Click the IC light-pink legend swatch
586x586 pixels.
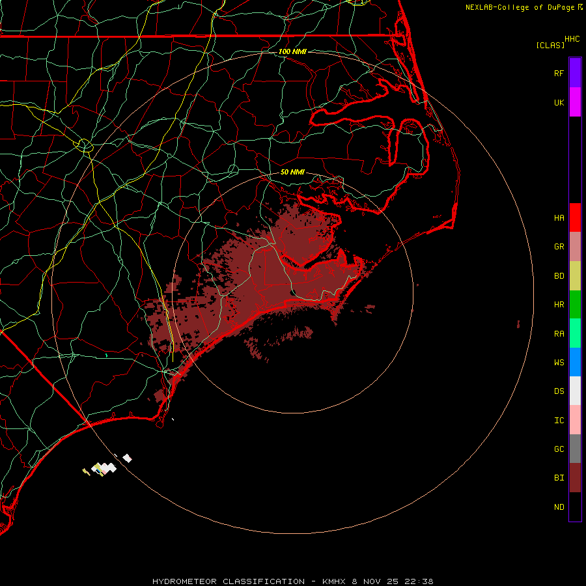[575, 420]
